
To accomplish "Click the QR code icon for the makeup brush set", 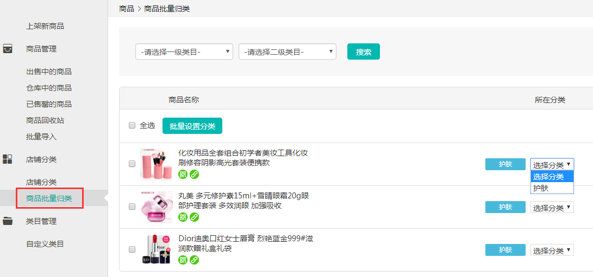I will point(183,174).
